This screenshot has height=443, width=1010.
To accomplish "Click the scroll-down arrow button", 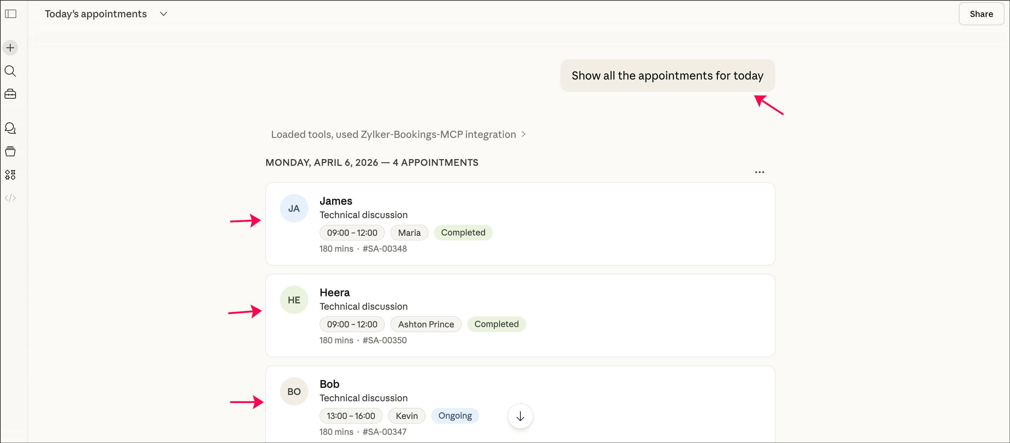I will point(520,416).
